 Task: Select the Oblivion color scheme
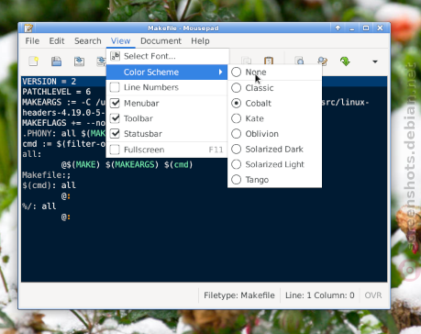click(x=274, y=134)
